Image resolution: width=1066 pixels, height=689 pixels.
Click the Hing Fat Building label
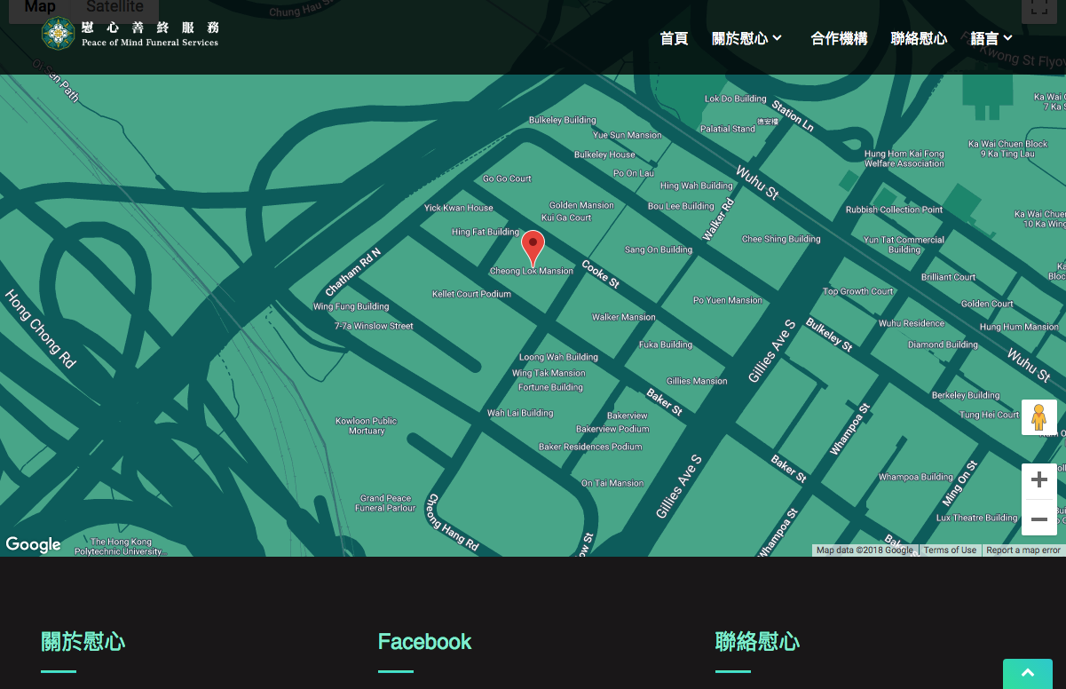[x=486, y=233]
